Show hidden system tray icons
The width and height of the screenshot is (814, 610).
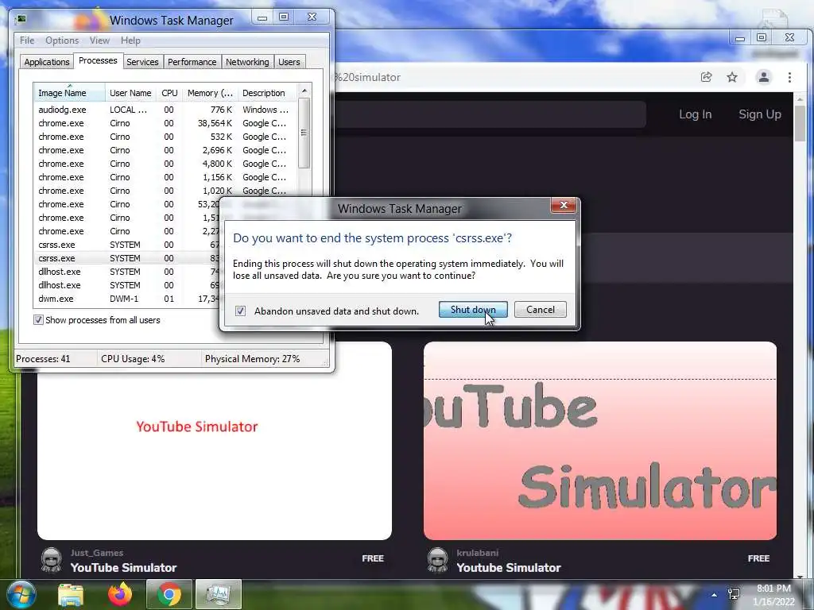click(715, 595)
